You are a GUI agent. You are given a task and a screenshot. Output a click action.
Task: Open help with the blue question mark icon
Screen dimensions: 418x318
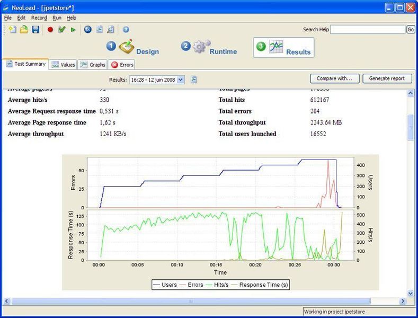(126, 29)
